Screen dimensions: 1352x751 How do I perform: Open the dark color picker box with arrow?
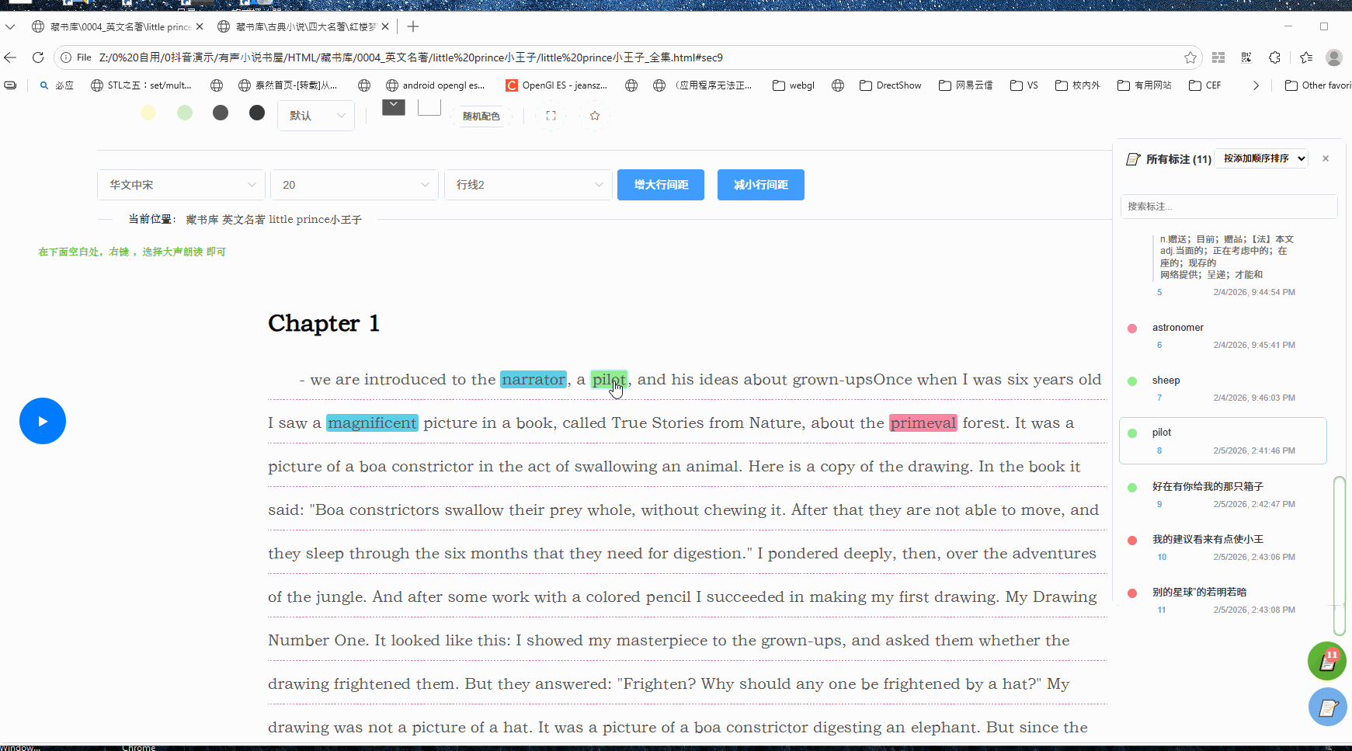point(394,108)
